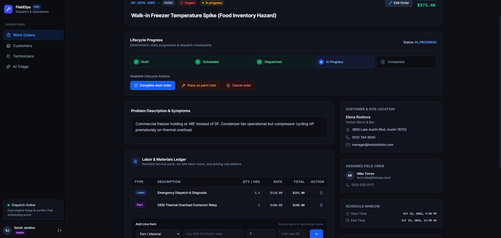Select the Draft lifecycle step
Viewport: 501px width, 238px height.
tap(160, 62)
